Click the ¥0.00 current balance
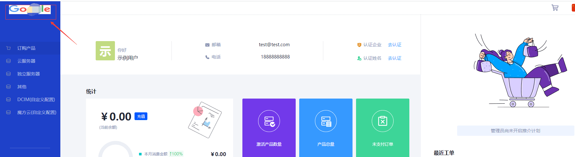 point(116,117)
